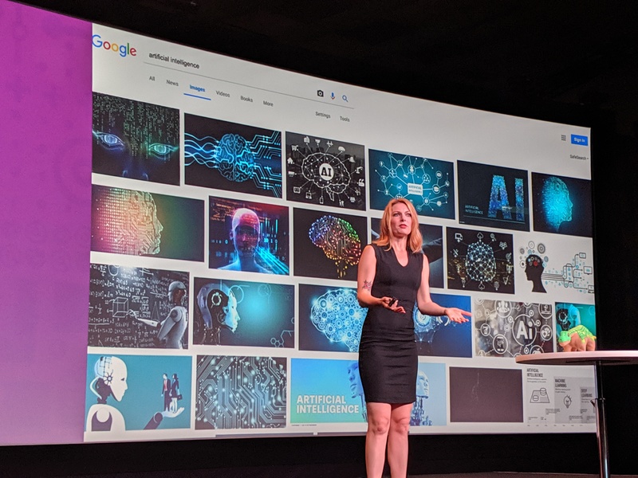This screenshot has height=478, width=638.
Task: Open the white AI brain icons image
Action: tap(325, 171)
